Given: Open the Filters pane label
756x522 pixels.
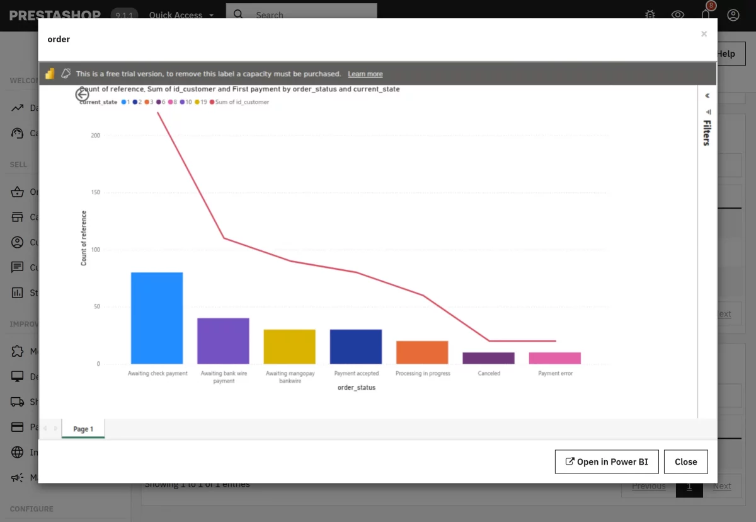Looking at the screenshot, I should tap(707, 132).
